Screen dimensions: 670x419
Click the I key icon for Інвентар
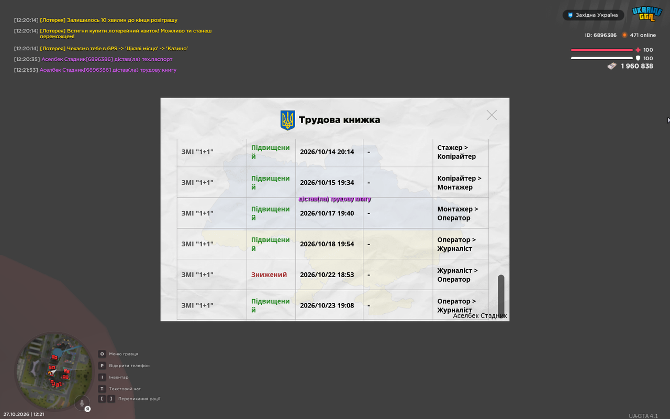(x=102, y=377)
